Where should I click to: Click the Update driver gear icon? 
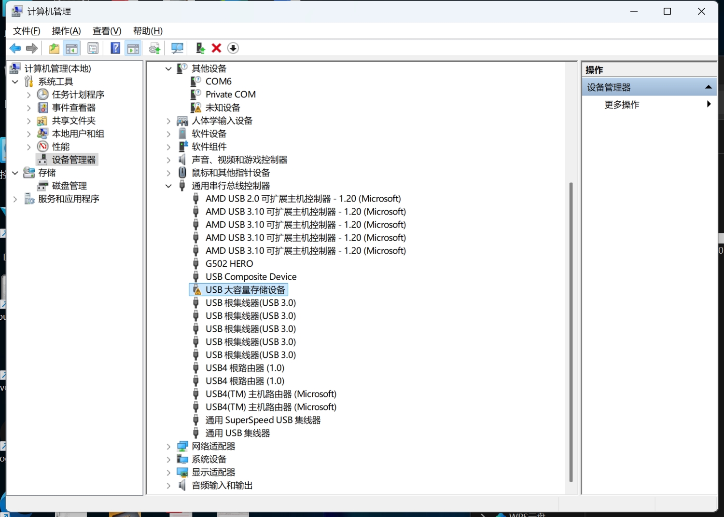pos(154,48)
